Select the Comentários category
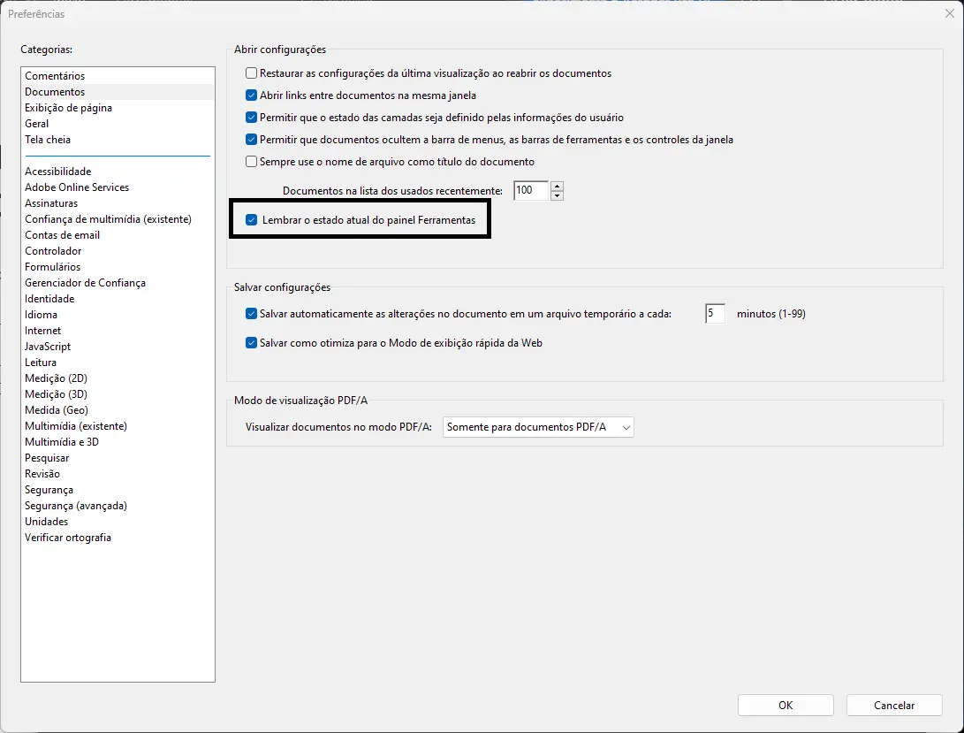Screen dimensions: 964x733 point(55,76)
